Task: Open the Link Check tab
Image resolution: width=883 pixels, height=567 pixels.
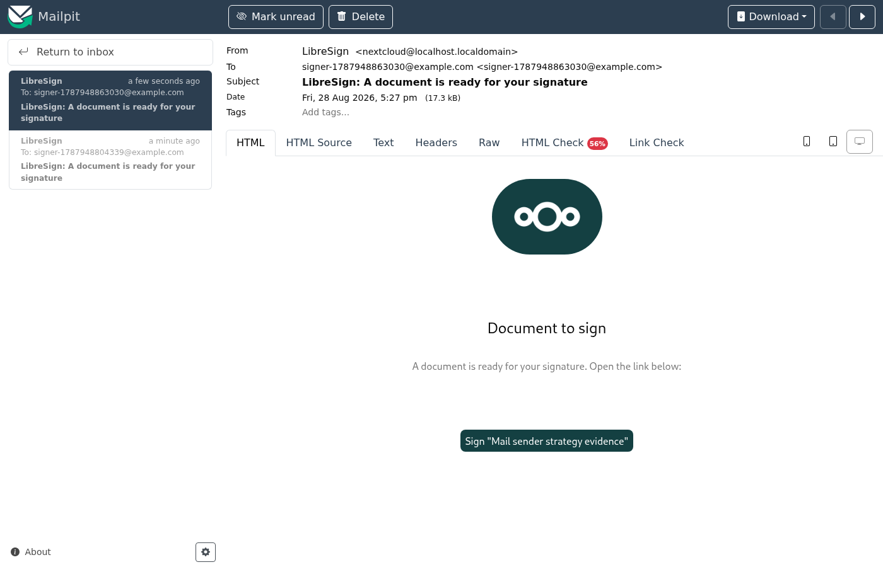Action: coord(657,143)
